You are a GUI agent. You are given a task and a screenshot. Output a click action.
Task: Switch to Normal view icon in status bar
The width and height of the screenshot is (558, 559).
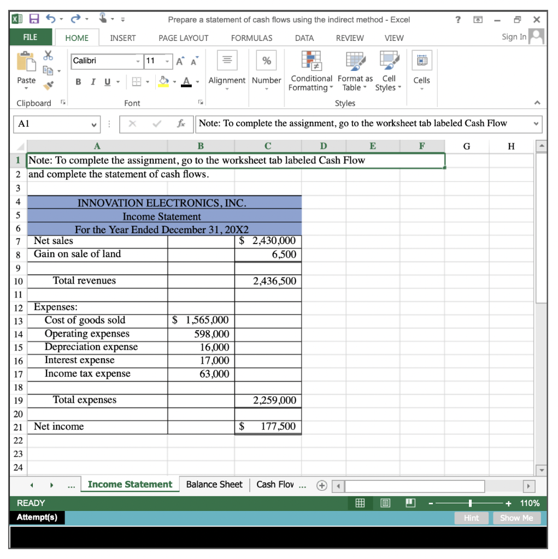(x=360, y=503)
